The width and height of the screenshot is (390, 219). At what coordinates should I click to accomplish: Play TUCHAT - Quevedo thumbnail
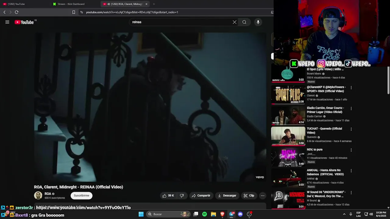pyautogui.click(x=288, y=136)
